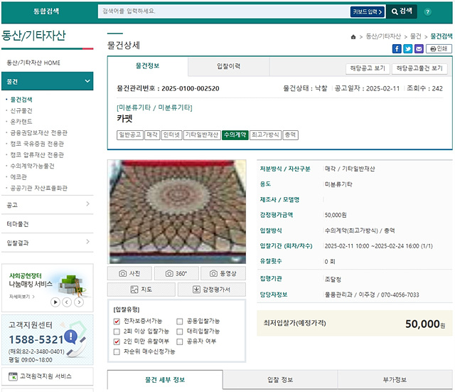Expand the 입찰결과 sidebar menu
Screen dimensions: 455x392
(48, 243)
